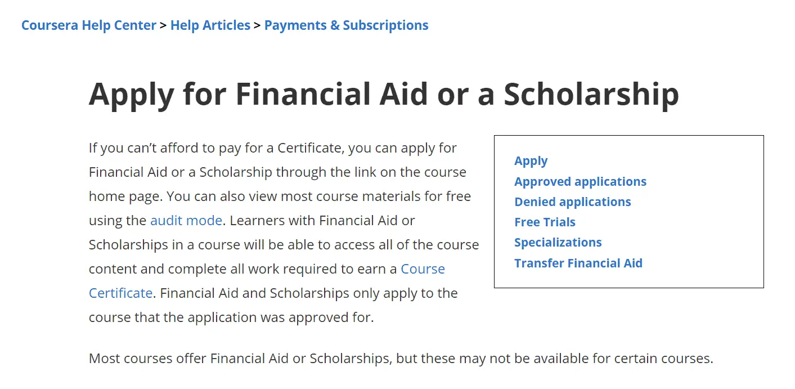Open the Payments & Subscriptions breadcrumb
Viewport: 795px width, 389px height.
pos(346,25)
